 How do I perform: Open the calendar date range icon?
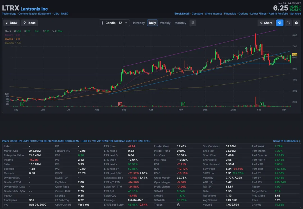tap(193, 23)
